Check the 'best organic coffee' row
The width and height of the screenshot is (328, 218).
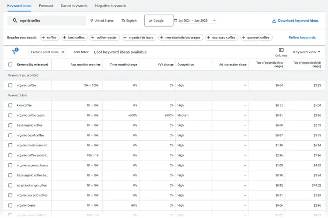point(10,125)
